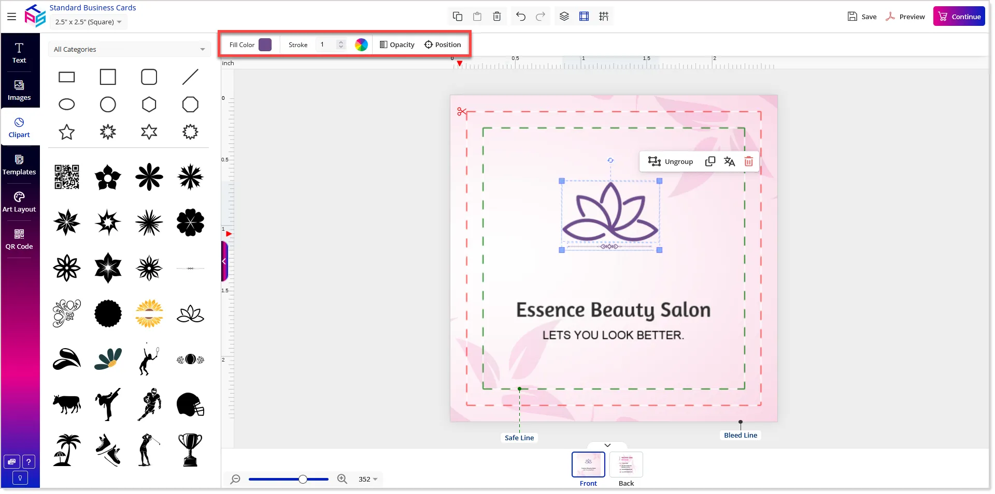Open the hamburger menu

coord(11,17)
